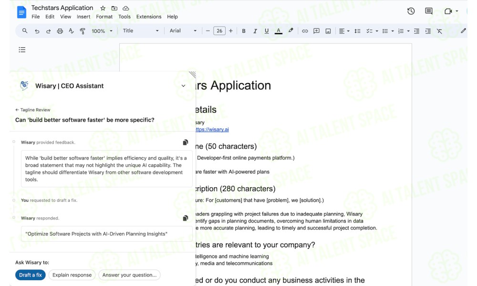The image size is (477, 286).
Task: Copy Wisary's suggested tagline response
Action: [x=185, y=218]
